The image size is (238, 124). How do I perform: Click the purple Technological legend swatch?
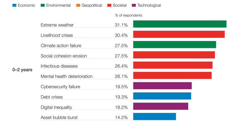[x=134, y=5]
